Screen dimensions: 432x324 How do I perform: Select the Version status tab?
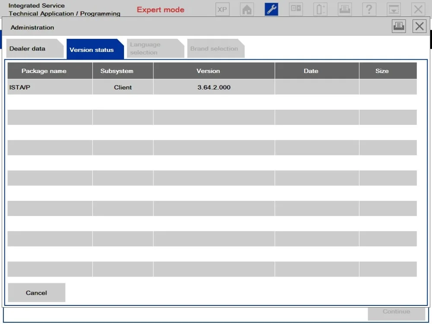click(95, 49)
